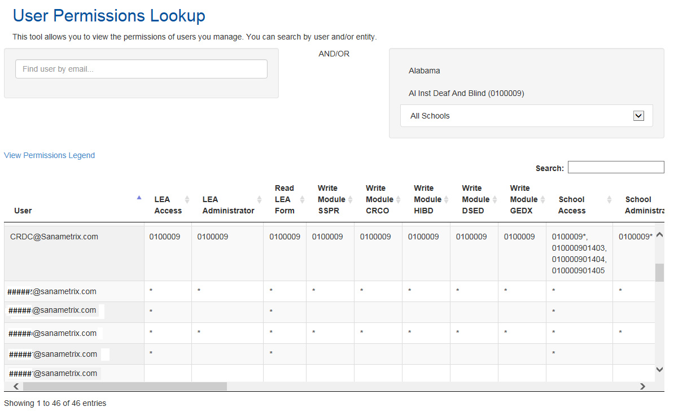Sort table by User column arrow
The width and height of the screenshot is (687, 411).
(x=139, y=198)
